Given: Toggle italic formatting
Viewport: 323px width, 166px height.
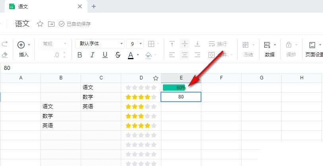Looking at the screenshot, I should (x=93, y=55).
